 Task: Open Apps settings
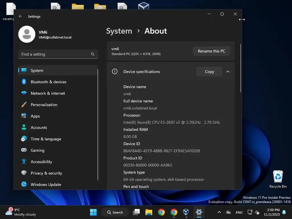tap(58, 116)
